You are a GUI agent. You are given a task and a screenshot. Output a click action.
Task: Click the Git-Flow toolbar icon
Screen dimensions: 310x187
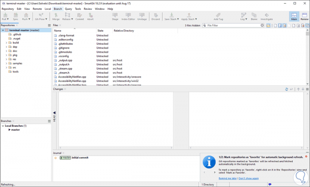click(41, 16)
